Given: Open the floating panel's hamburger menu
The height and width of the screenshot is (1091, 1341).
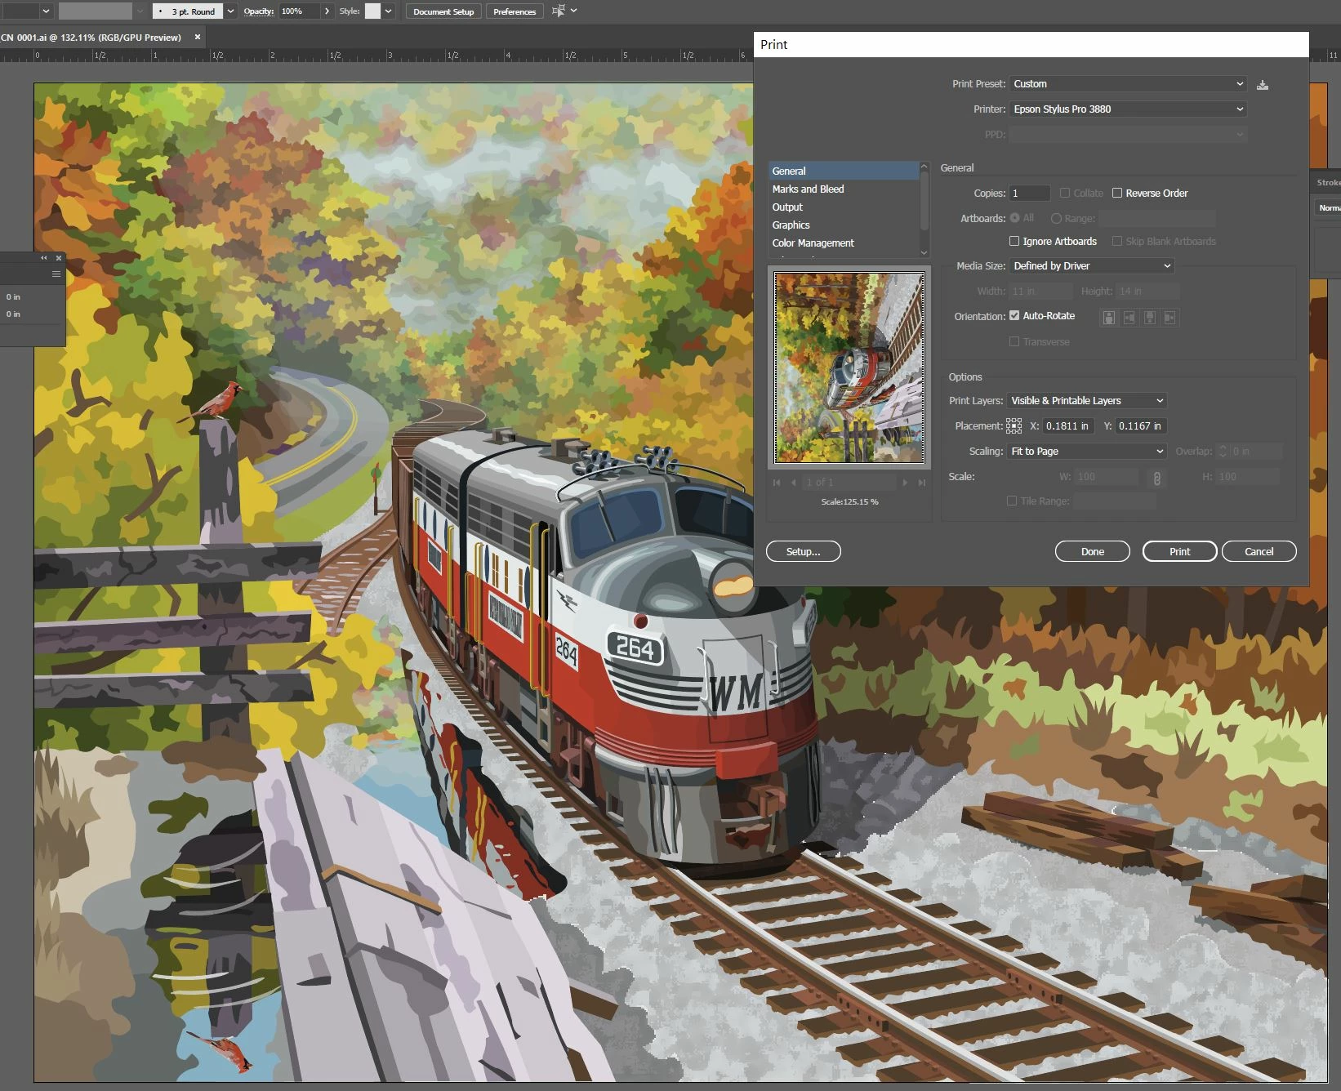Looking at the screenshot, I should click(56, 274).
